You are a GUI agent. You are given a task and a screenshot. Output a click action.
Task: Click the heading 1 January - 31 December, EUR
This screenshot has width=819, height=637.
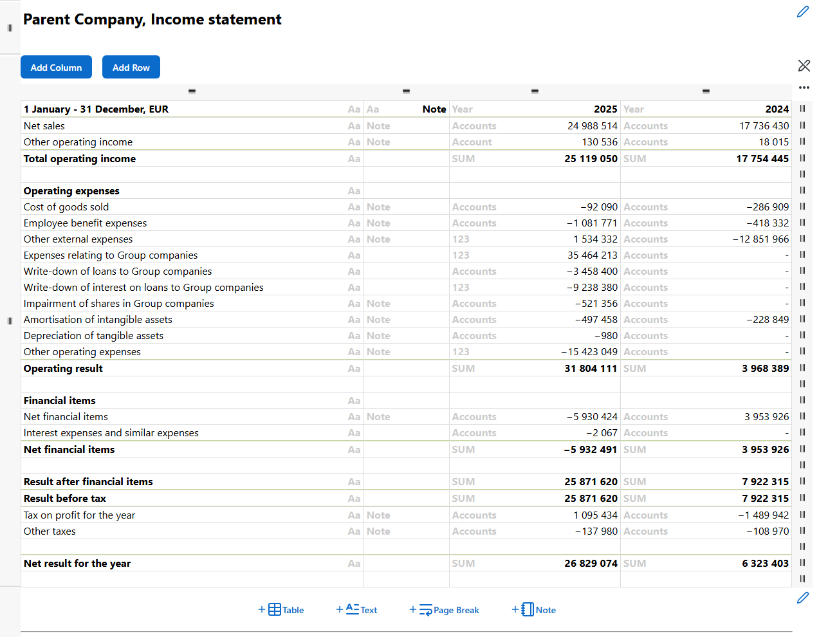pyautogui.click(x=96, y=109)
